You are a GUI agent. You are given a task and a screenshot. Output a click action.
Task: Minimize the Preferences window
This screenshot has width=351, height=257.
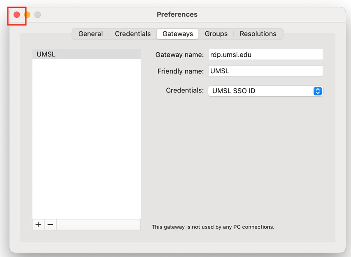point(27,15)
